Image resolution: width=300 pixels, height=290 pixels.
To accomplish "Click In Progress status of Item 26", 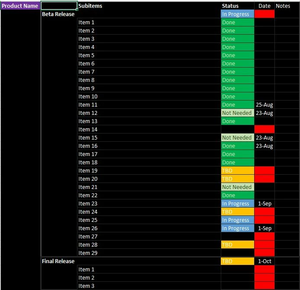I will point(237,228).
